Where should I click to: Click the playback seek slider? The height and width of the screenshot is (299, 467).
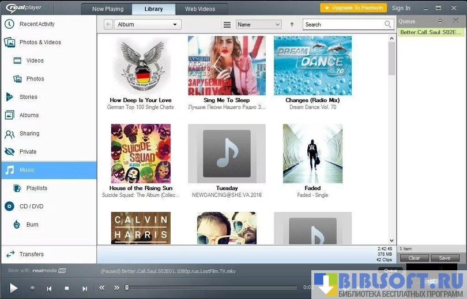pyautogui.click(x=213, y=287)
